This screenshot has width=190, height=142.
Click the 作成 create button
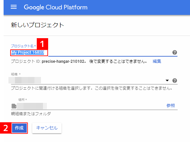pyautogui.click(x=20, y=128)
